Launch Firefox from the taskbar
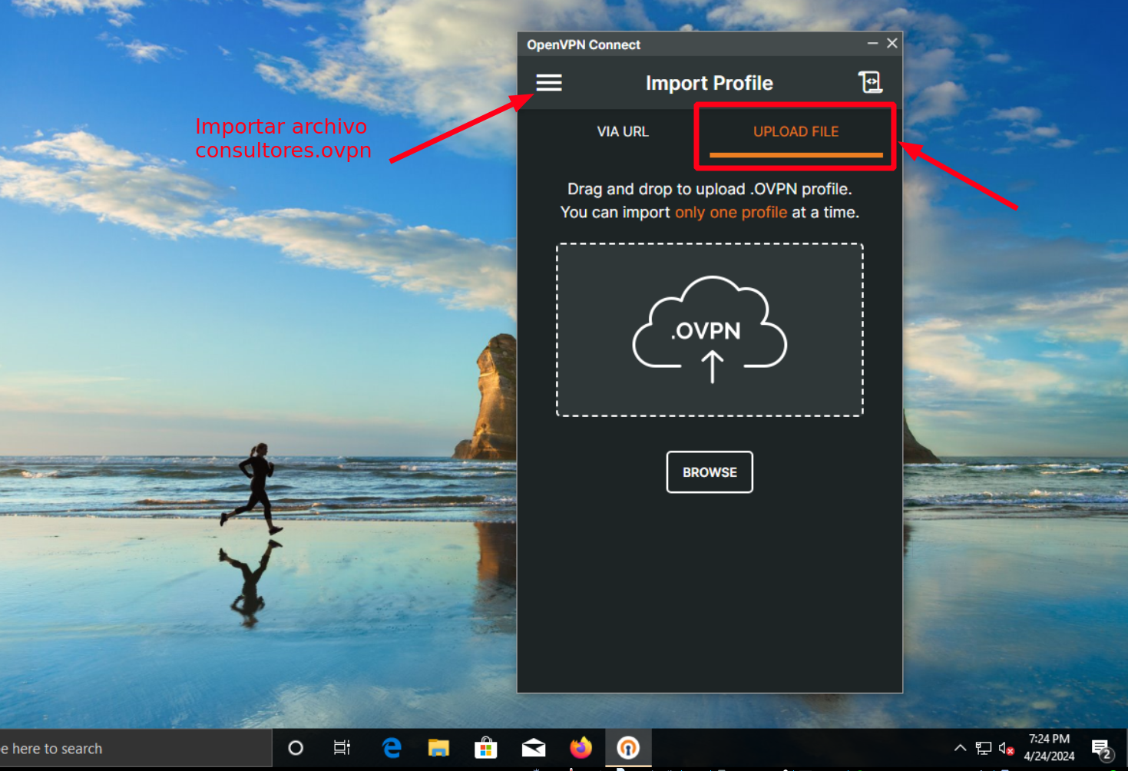Image resolution: width=1128 pixels, height=771 pixels. tap(581, 747)
